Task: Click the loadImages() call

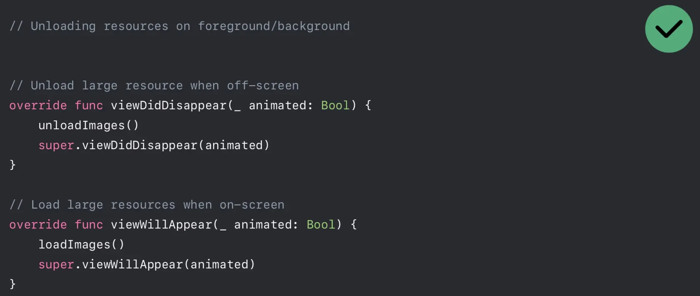Action: pos(82,245)
